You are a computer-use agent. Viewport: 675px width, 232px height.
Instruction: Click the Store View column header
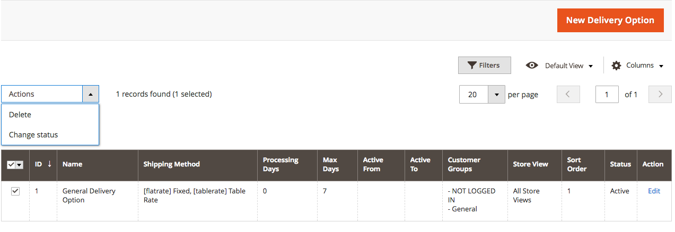pos(534,164)
